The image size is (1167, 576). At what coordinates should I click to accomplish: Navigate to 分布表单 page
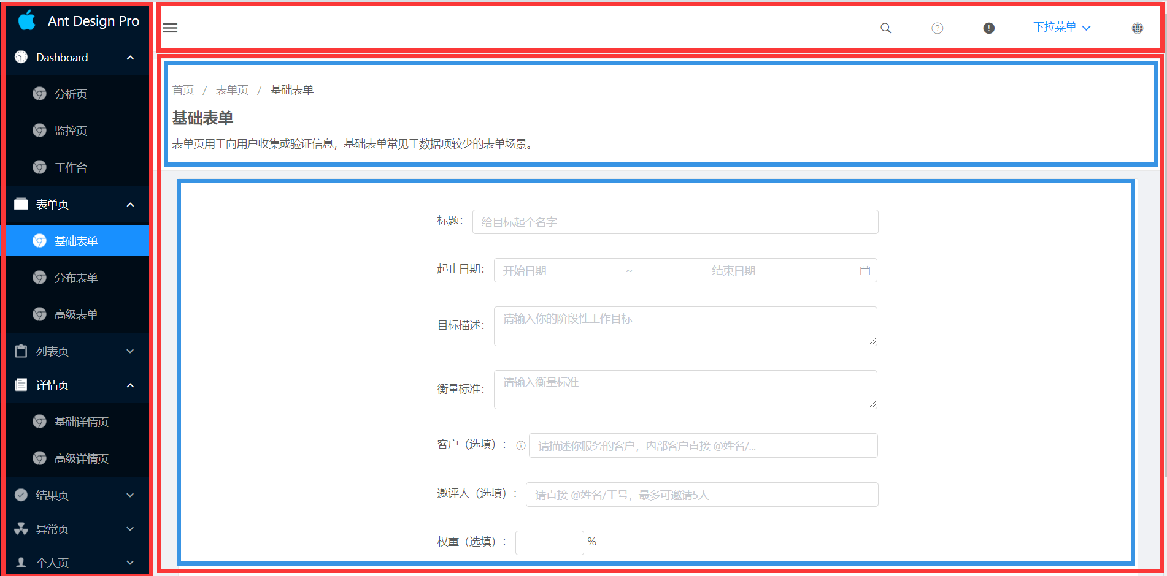(77, 278)
